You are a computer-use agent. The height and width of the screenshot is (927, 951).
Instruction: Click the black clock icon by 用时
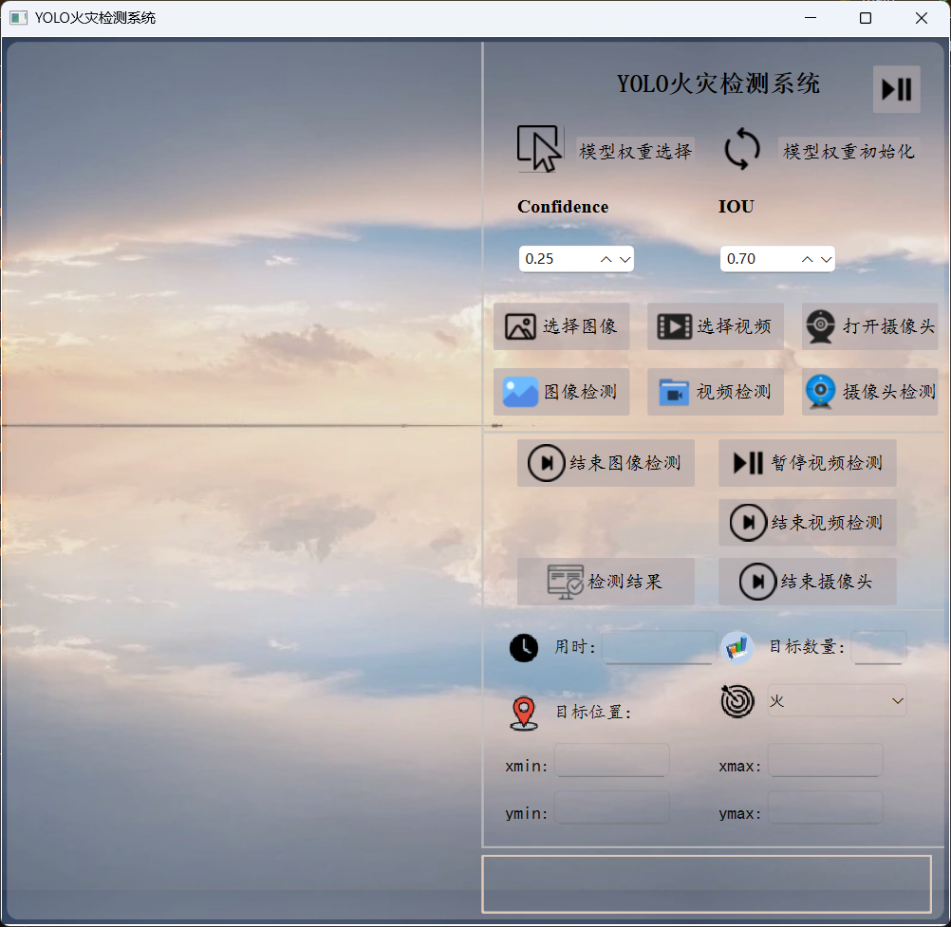(x=523, y=647)
